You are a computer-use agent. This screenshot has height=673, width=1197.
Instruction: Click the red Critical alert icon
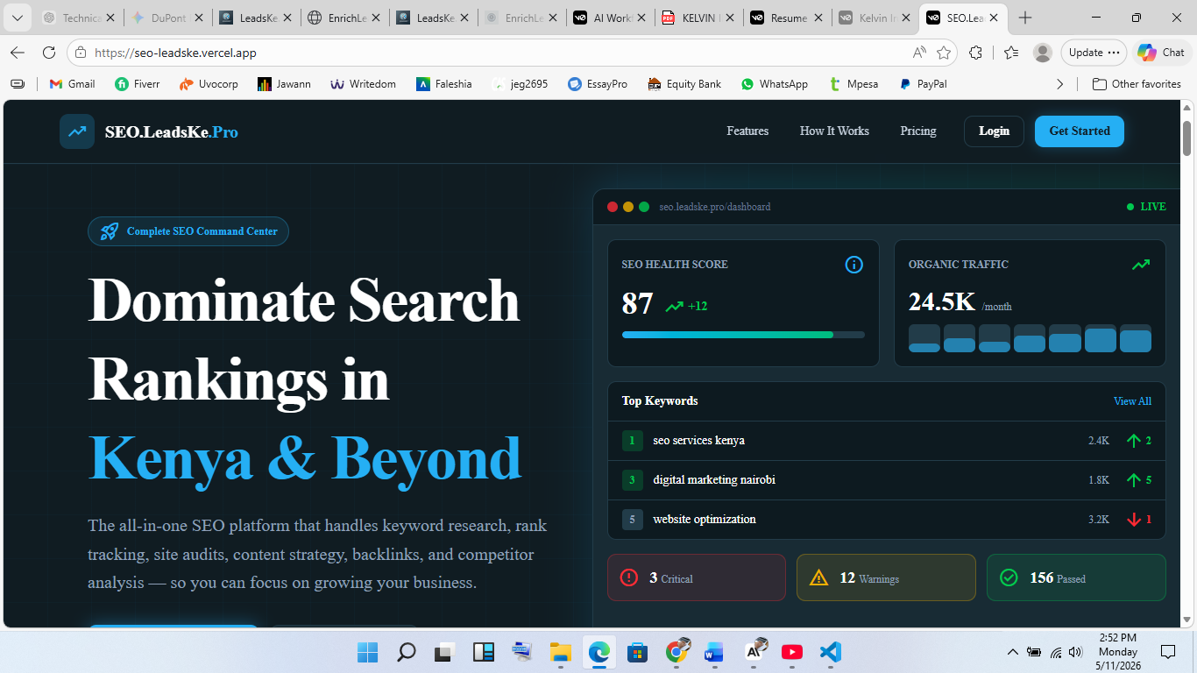[x=629, y=577]
